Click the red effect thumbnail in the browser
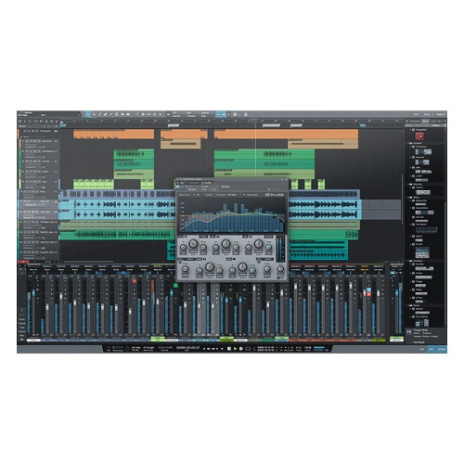464x464 pixels. tap(419, 136)
